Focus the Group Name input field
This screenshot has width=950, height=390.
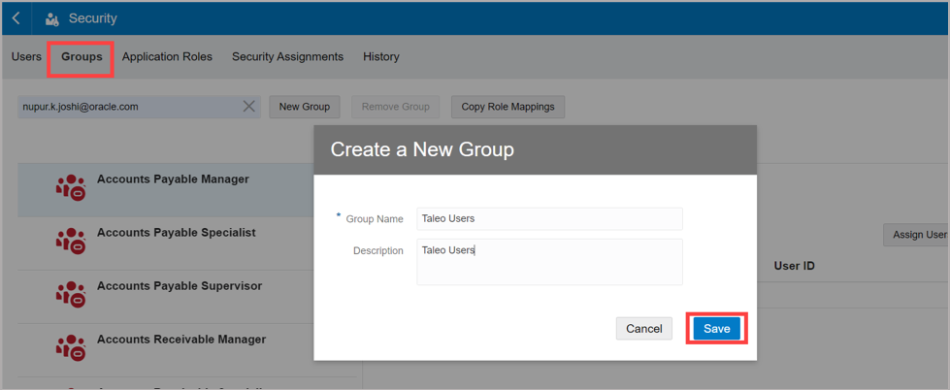[x=549, y=219]
